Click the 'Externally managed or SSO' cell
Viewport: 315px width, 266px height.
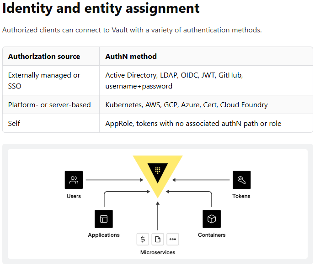[51, 80]
